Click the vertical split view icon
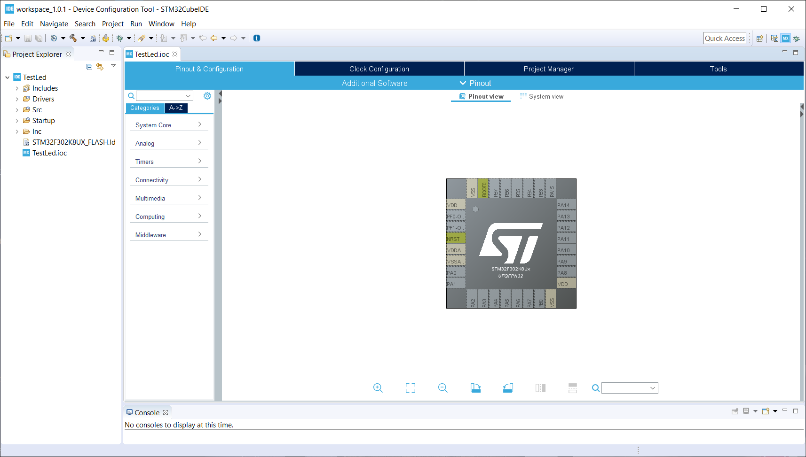This screenshot has height=457, width=806. click(x=540, y=388)
